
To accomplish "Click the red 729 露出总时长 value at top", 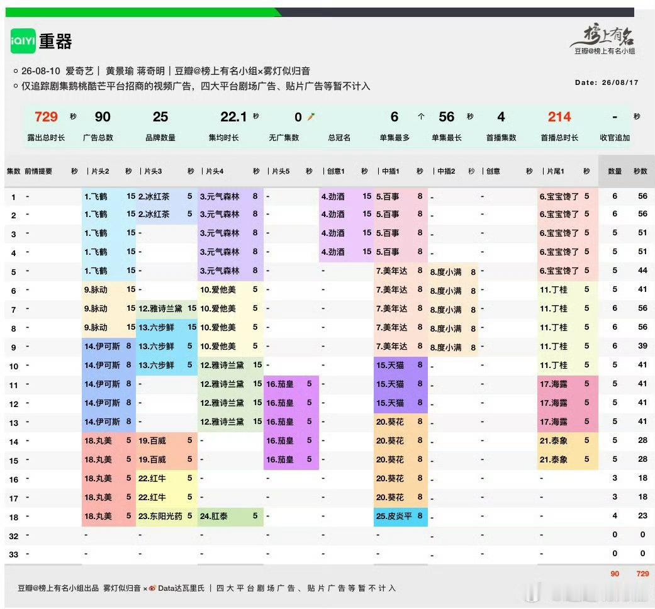I will point(46,117).
